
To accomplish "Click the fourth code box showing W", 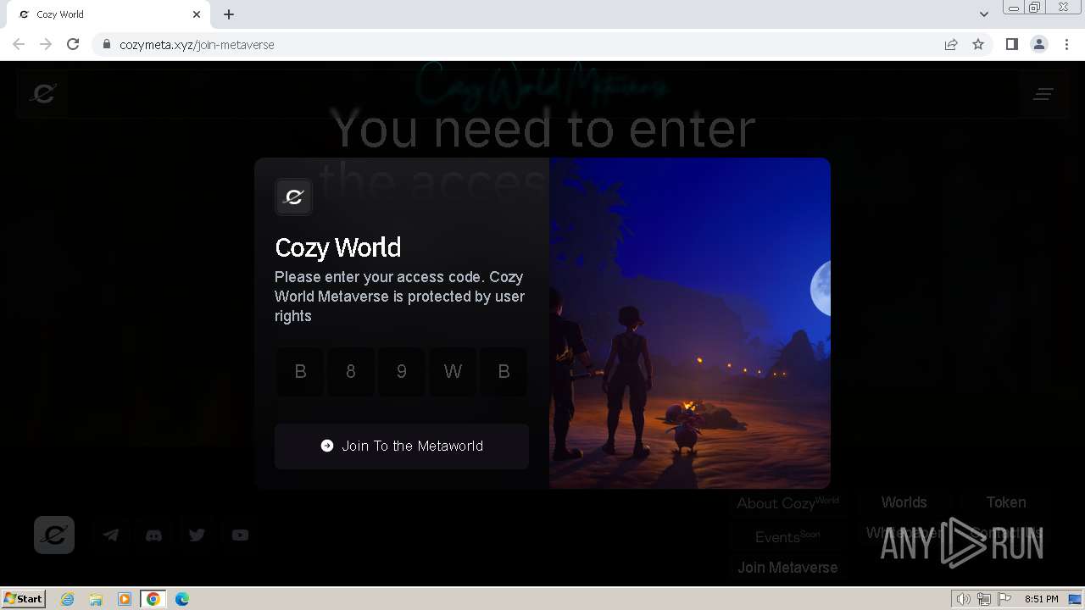I will 453,371.
